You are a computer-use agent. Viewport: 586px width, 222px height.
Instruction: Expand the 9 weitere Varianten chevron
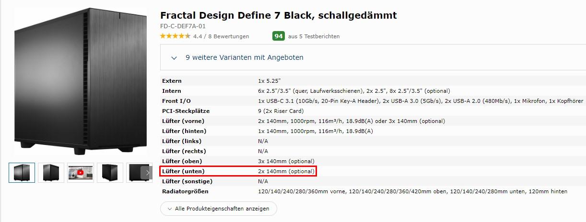tap(174, 57)
